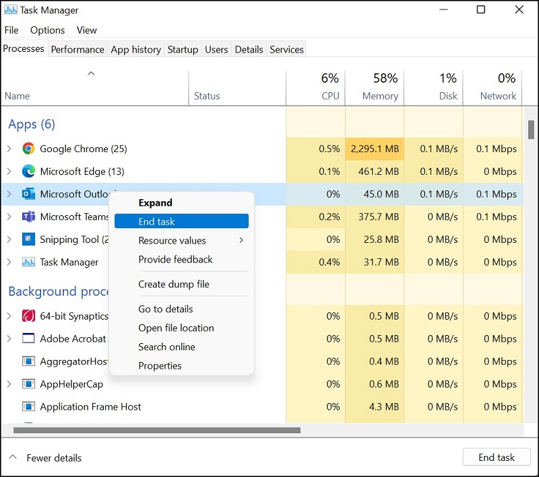Click the Microsoft Teams app icon
Screen dimensions: 539x477
coord(28,217)
